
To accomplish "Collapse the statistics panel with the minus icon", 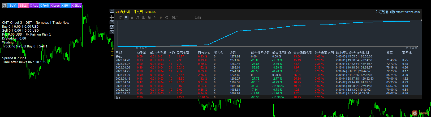I will tap(112, 11).
